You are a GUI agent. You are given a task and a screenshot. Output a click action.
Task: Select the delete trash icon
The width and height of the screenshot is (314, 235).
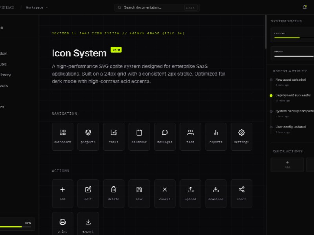click(x=113, y=193)
